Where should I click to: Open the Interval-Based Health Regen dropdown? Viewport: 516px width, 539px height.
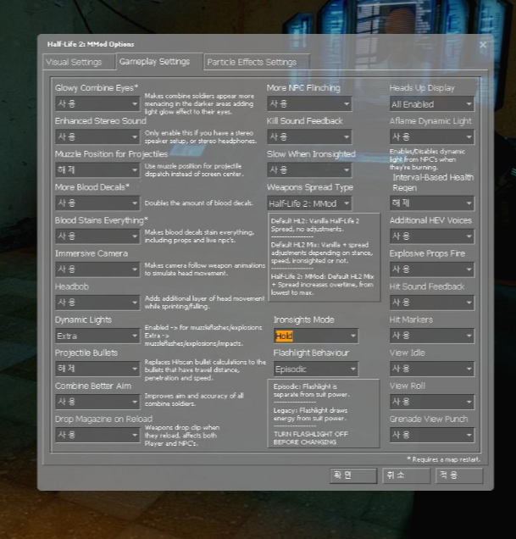click(x=432, y=203)
